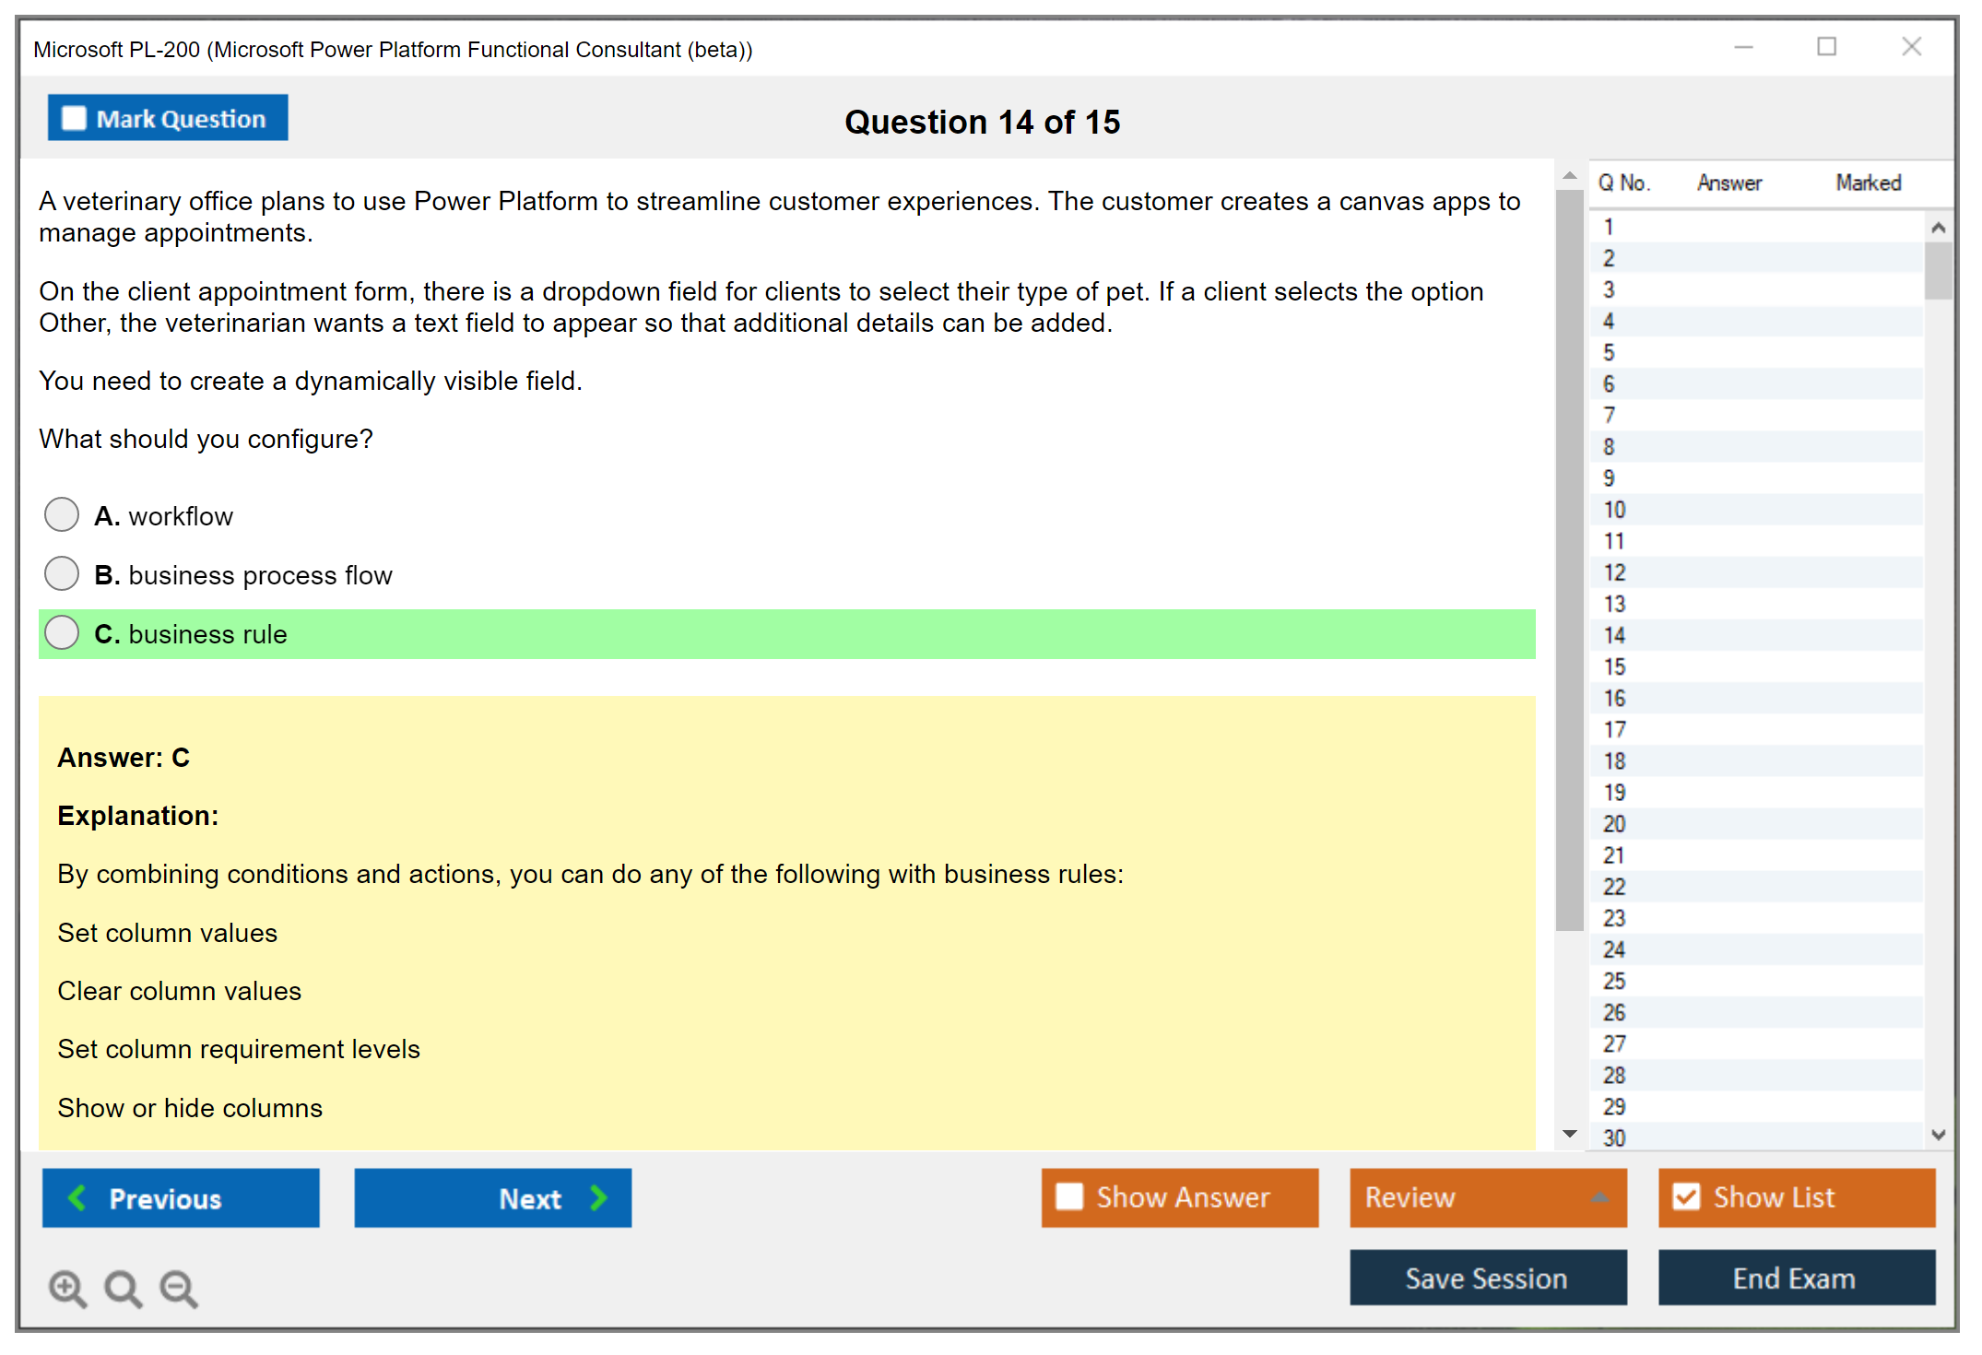Select answer C business rule
1982x1355 pixels.
point(62,632)
